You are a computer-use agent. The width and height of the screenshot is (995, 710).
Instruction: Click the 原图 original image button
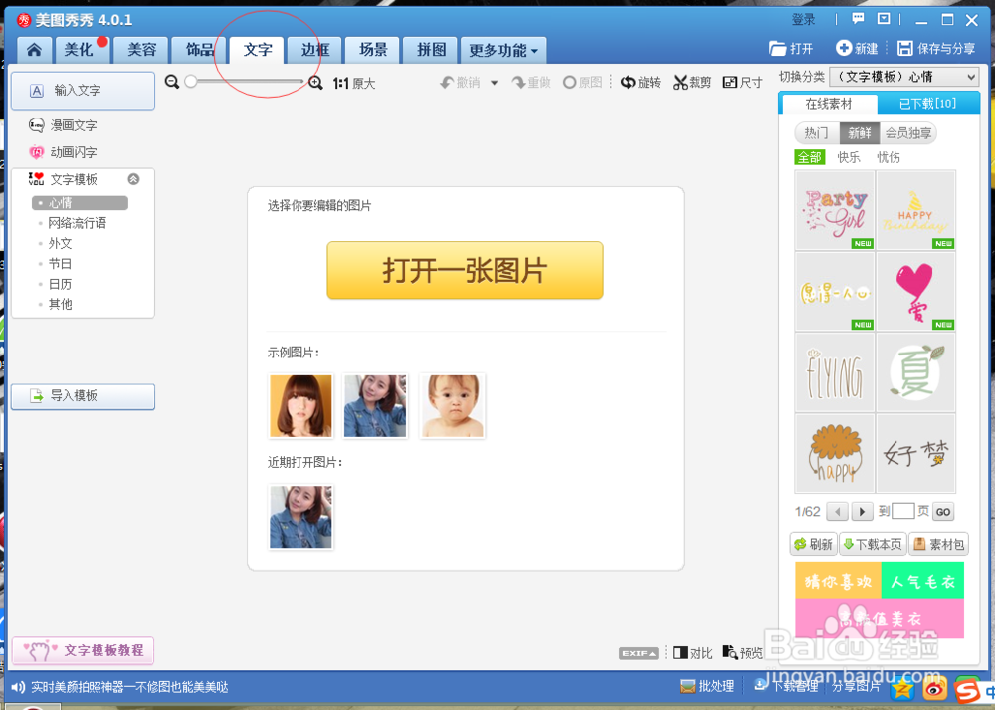pos(582,83)
